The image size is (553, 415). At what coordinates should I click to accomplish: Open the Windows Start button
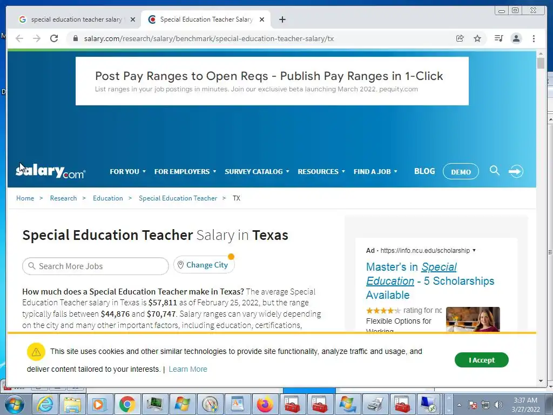pos(14,404)
